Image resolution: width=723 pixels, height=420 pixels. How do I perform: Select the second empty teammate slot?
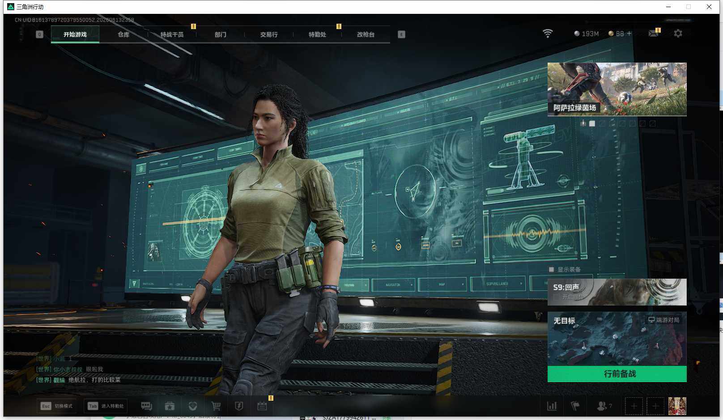coord(655,406)
